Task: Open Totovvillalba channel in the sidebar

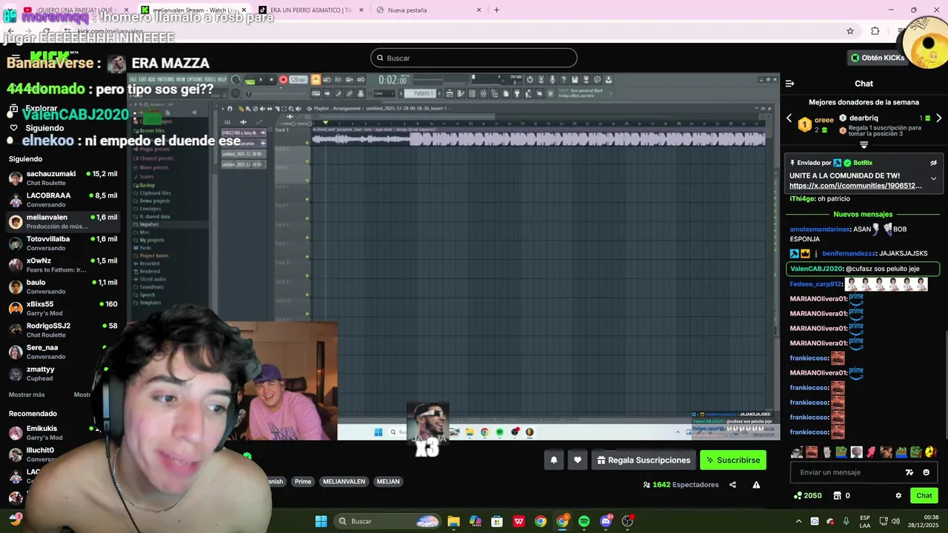Action: tap(63, 244)
